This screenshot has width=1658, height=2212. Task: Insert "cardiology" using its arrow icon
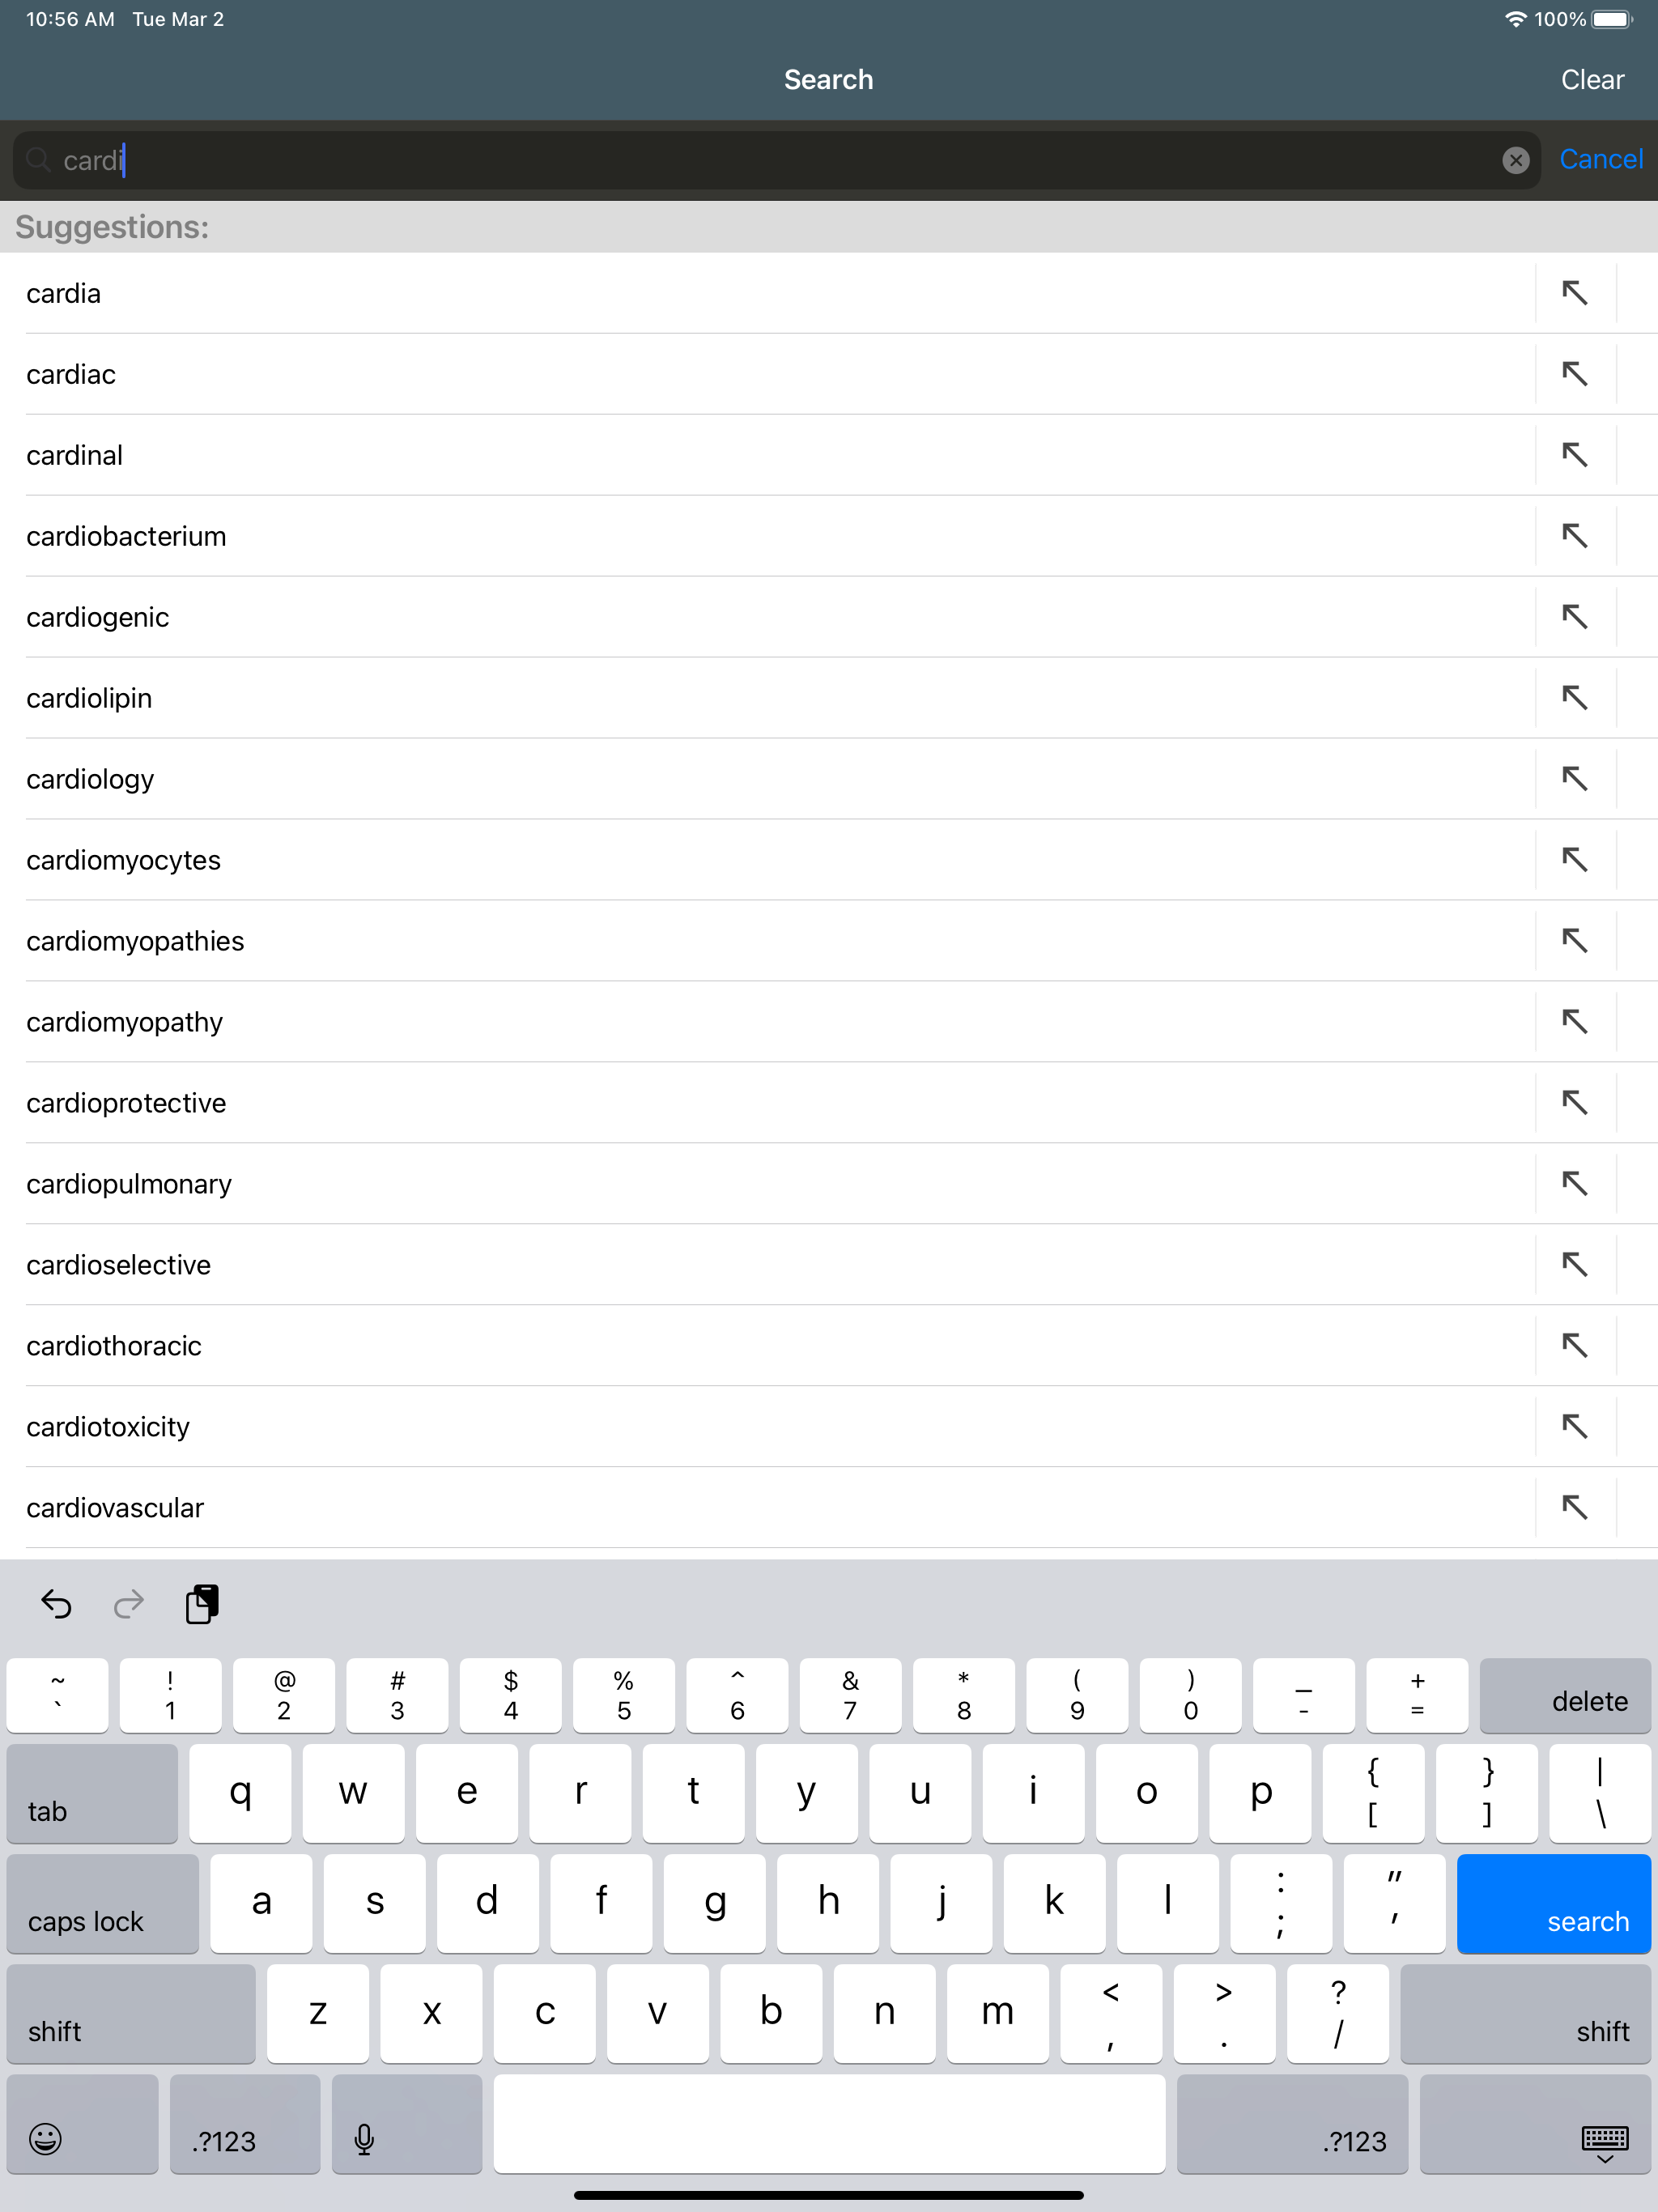click(1576, 778)
